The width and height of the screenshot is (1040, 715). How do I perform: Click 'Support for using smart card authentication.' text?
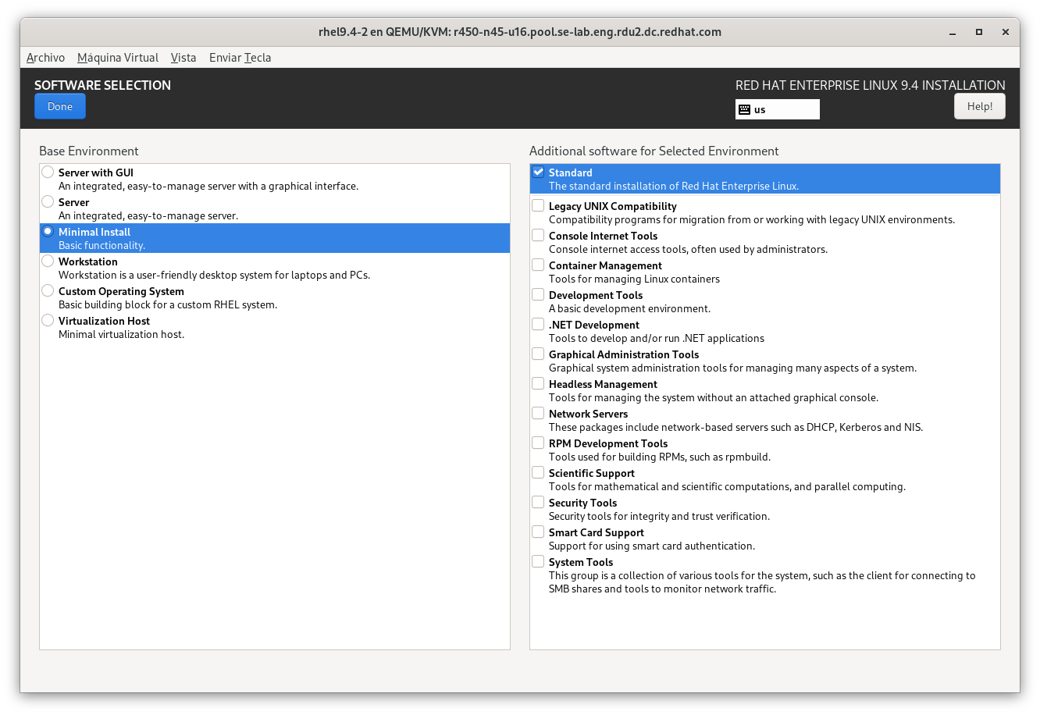point(652,546)
